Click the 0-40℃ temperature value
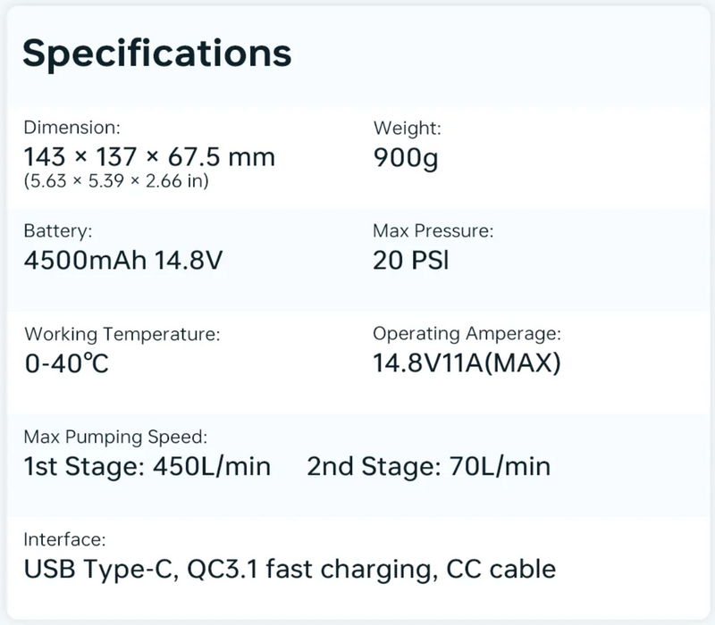This screenshot has height=625, width=715. tap(66, 363)
